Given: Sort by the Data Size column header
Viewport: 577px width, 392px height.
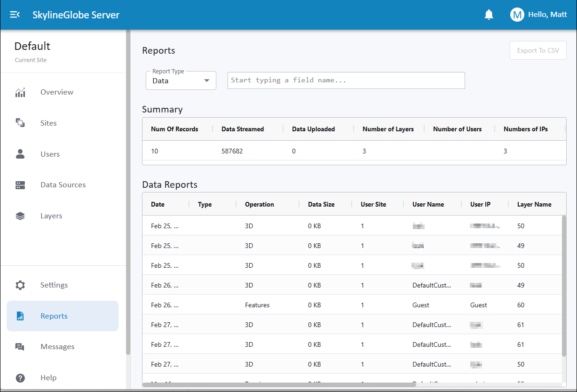Looking at the screenshot, I should pyautogui.click(x=321, y=204).
